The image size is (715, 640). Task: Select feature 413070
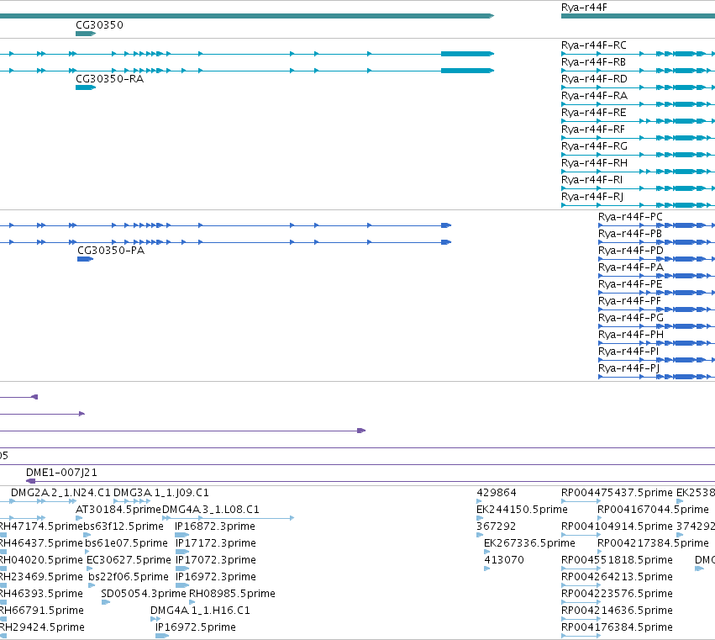(504, 560)
